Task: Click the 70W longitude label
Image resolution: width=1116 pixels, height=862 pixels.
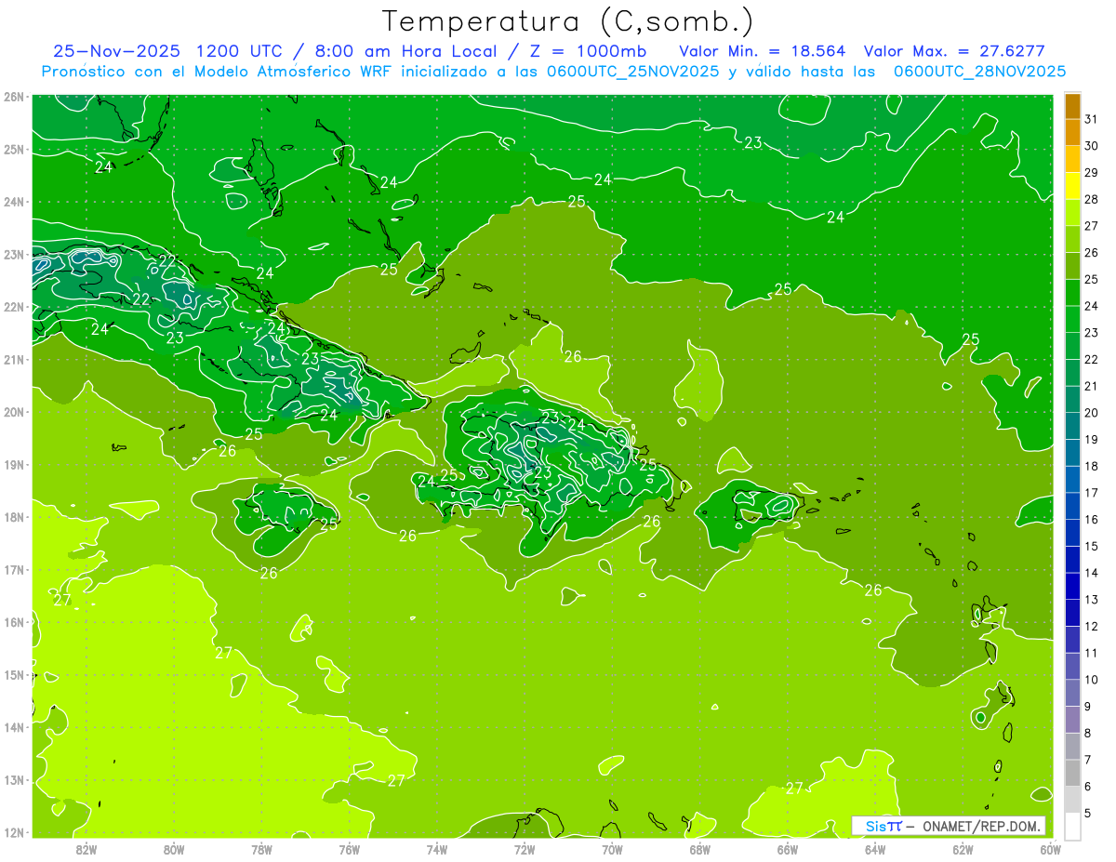Action: [612, 849]
